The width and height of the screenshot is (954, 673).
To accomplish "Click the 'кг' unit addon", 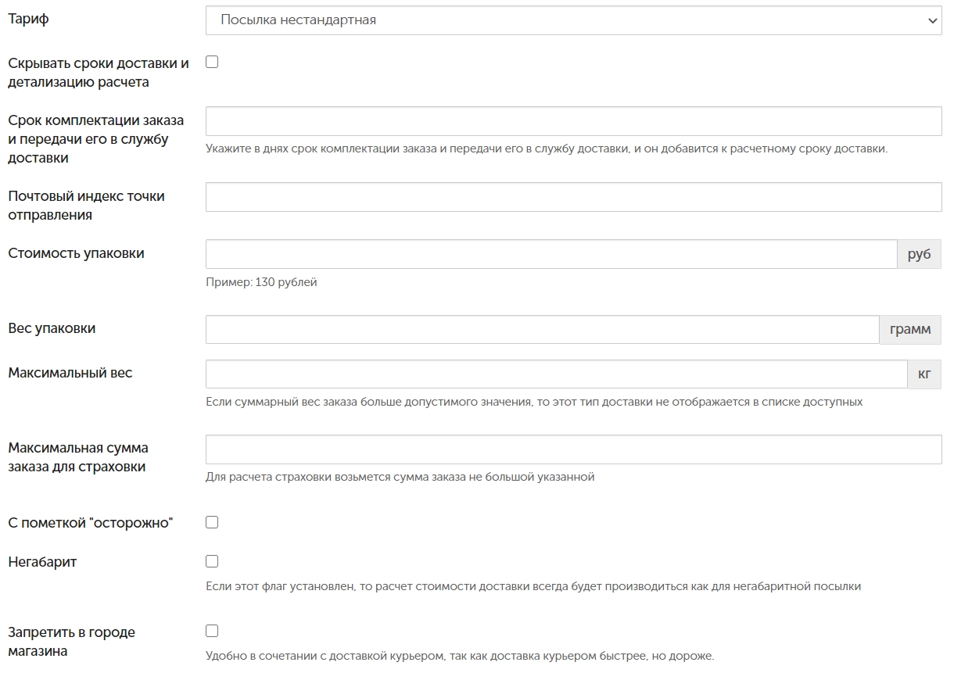I will pos(924,374).
